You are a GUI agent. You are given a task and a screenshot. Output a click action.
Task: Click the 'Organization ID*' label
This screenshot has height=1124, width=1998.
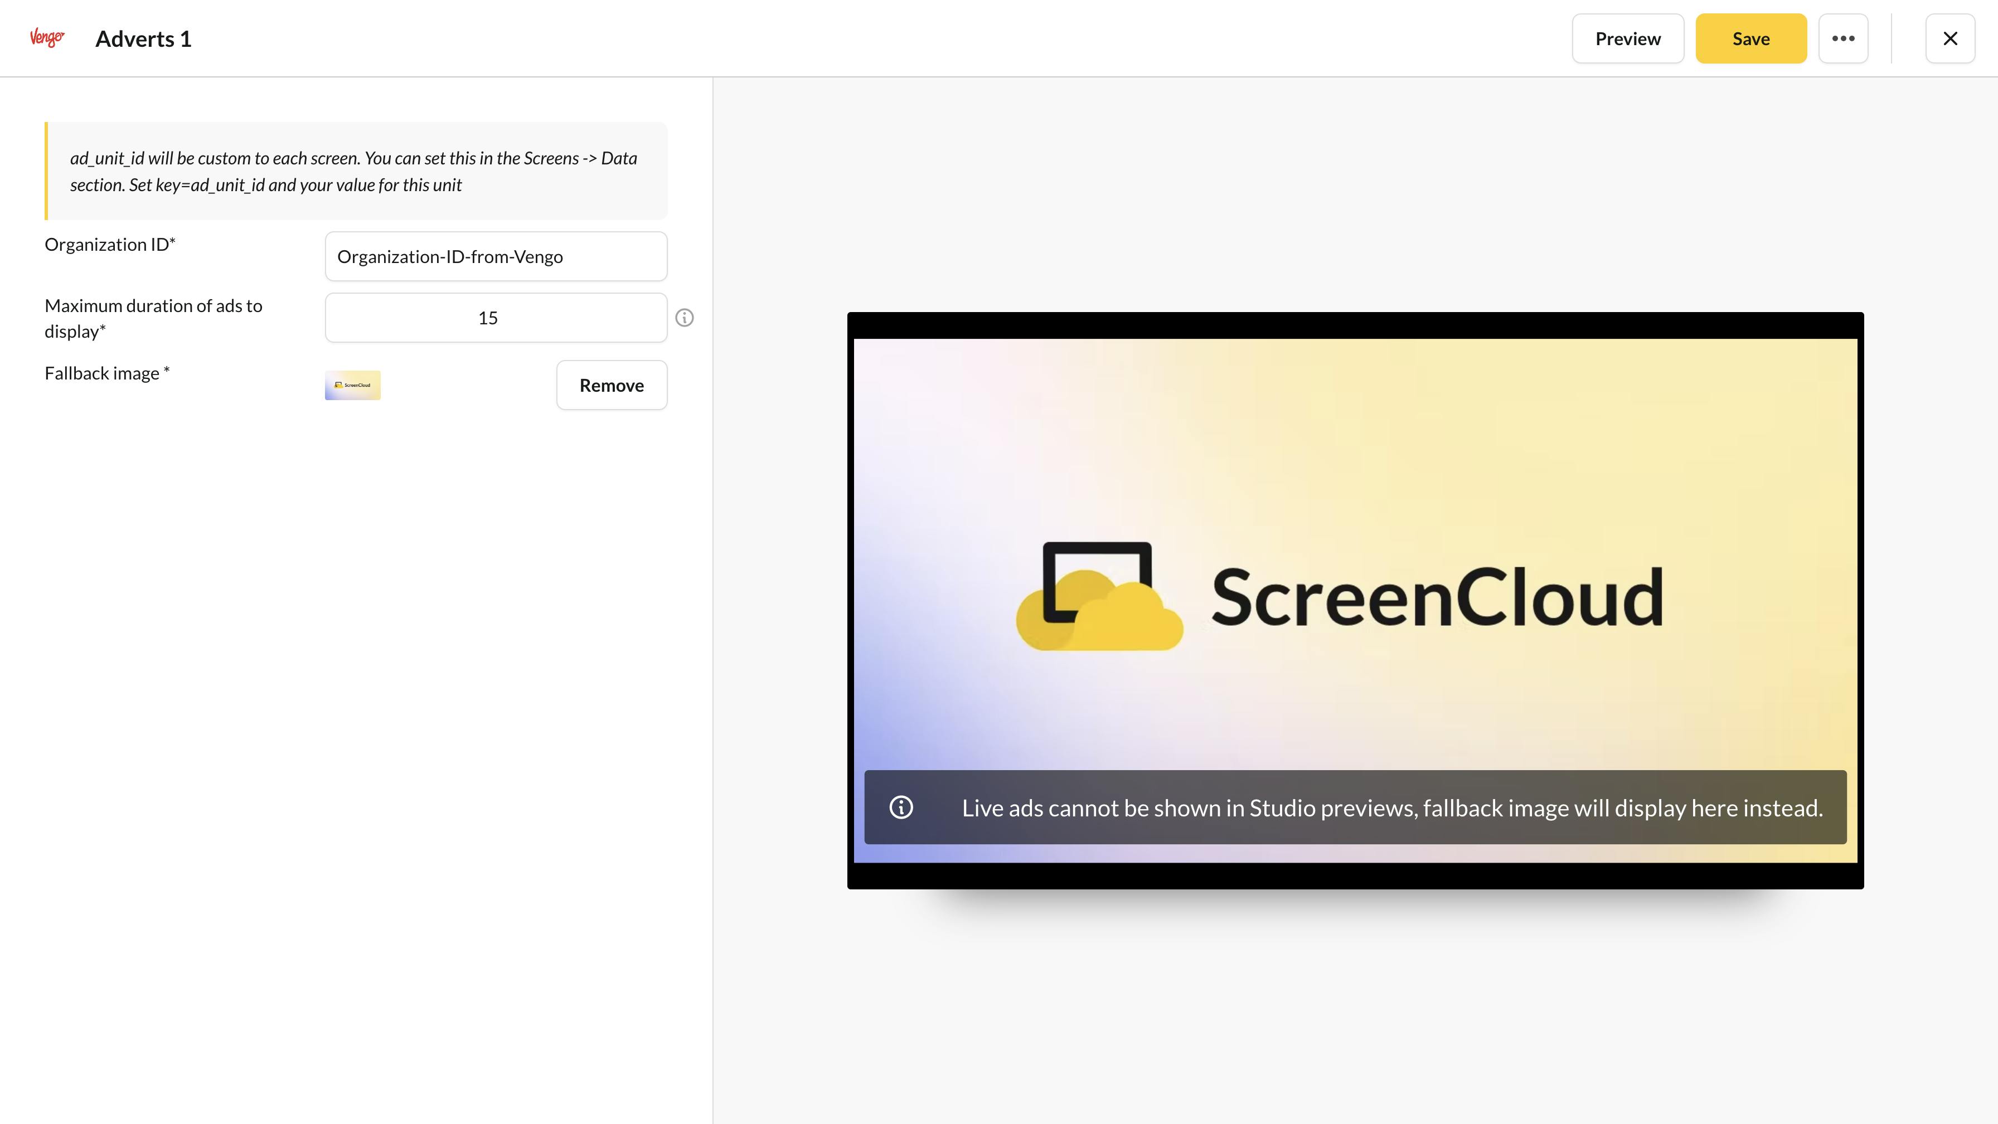pyautogui.click(x=110, y=244)
